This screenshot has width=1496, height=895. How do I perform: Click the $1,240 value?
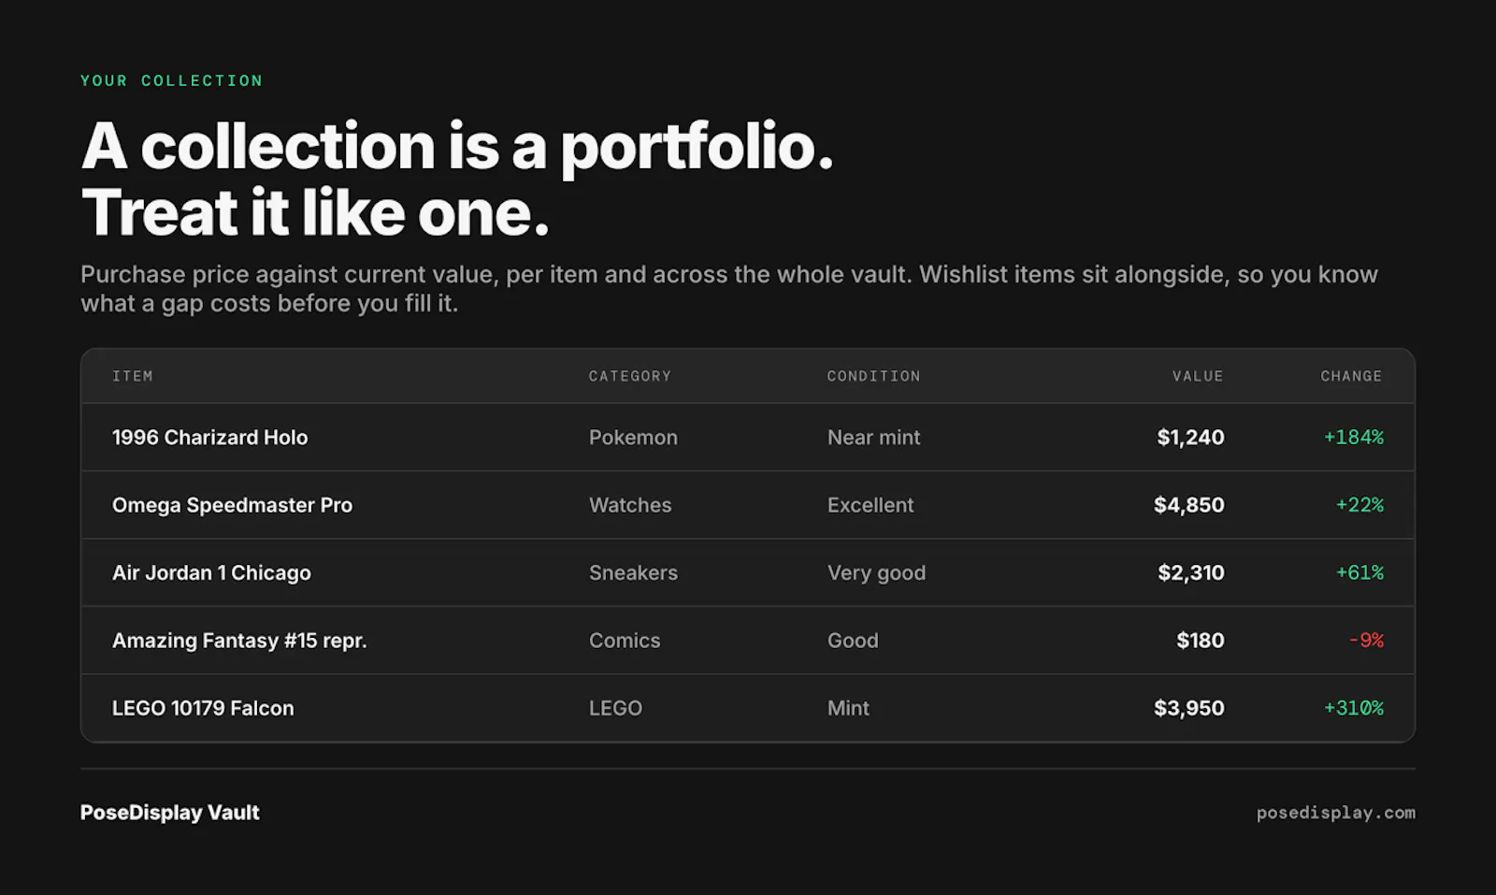(1190, 437)
